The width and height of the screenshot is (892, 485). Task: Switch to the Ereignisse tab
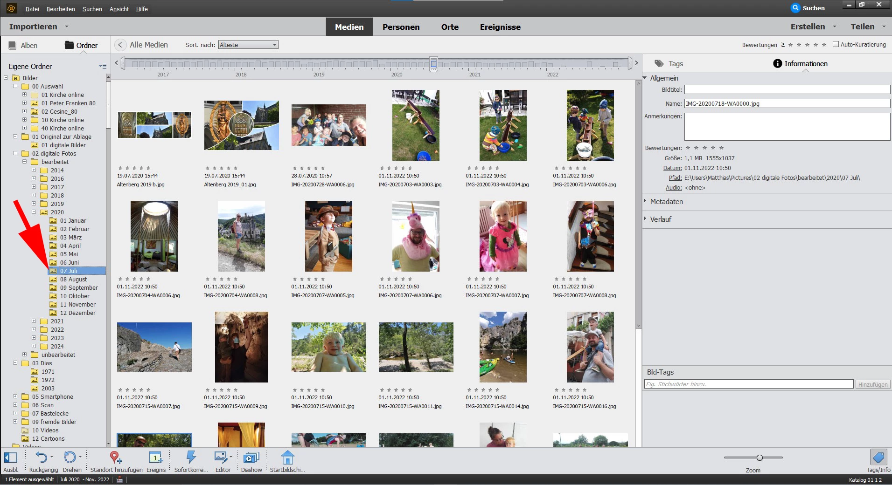pos(500,27)
